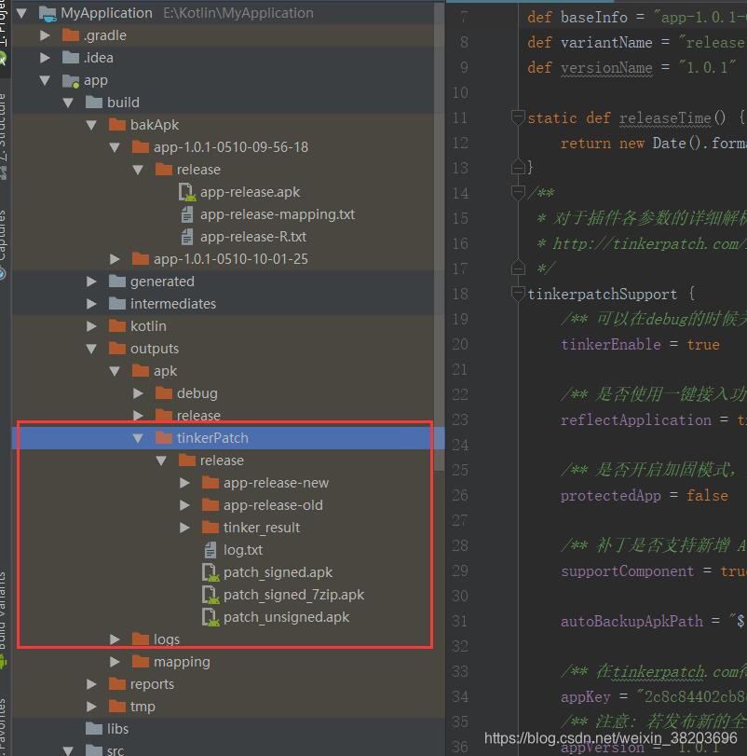Select patch_unsigned.apk file icon
747x756 pixels.
tap(211, 617)
